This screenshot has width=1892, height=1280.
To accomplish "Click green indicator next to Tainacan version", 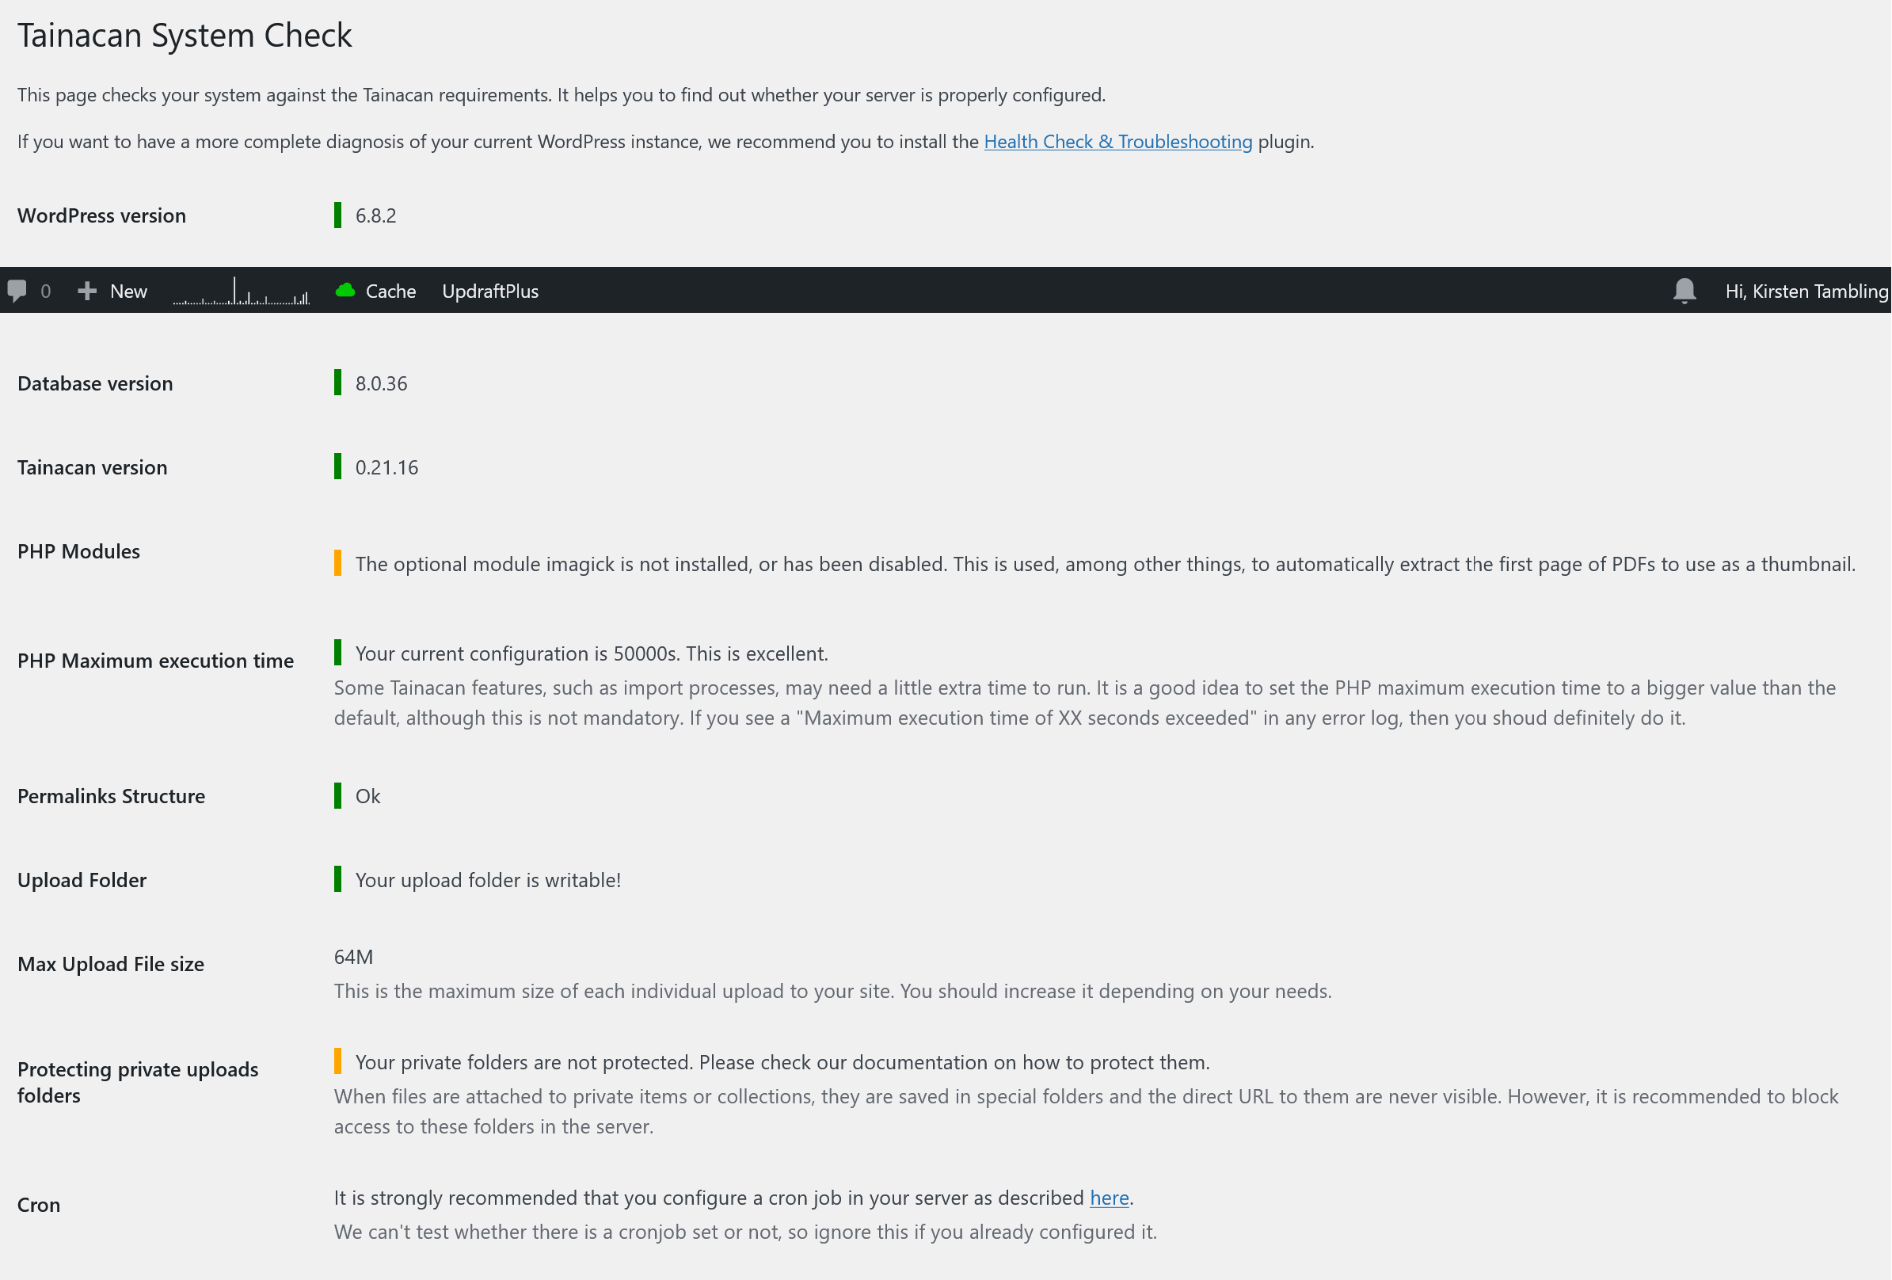I will (x=338, y=467).
